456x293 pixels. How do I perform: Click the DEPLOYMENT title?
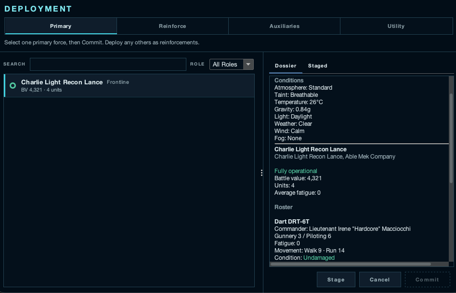click(x=38, y=9)
